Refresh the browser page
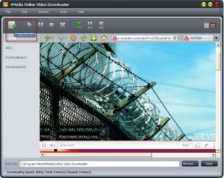The width and height of the screenshot is (224, 178). [83, 38]
